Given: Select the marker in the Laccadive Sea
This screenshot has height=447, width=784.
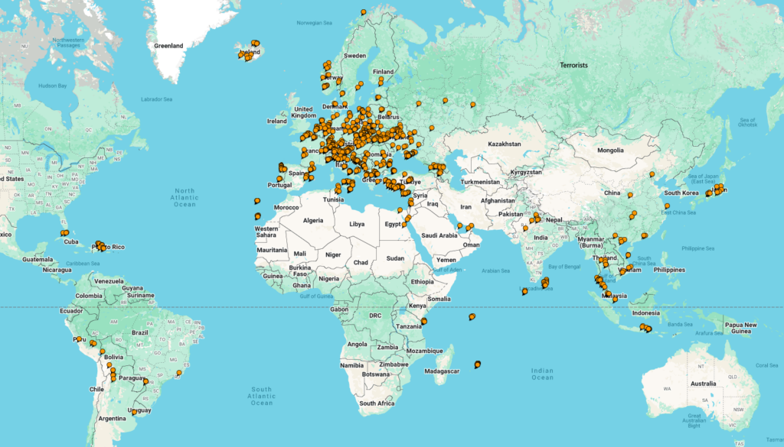Looking at the screenshot, I should click(x=524, y=291).
